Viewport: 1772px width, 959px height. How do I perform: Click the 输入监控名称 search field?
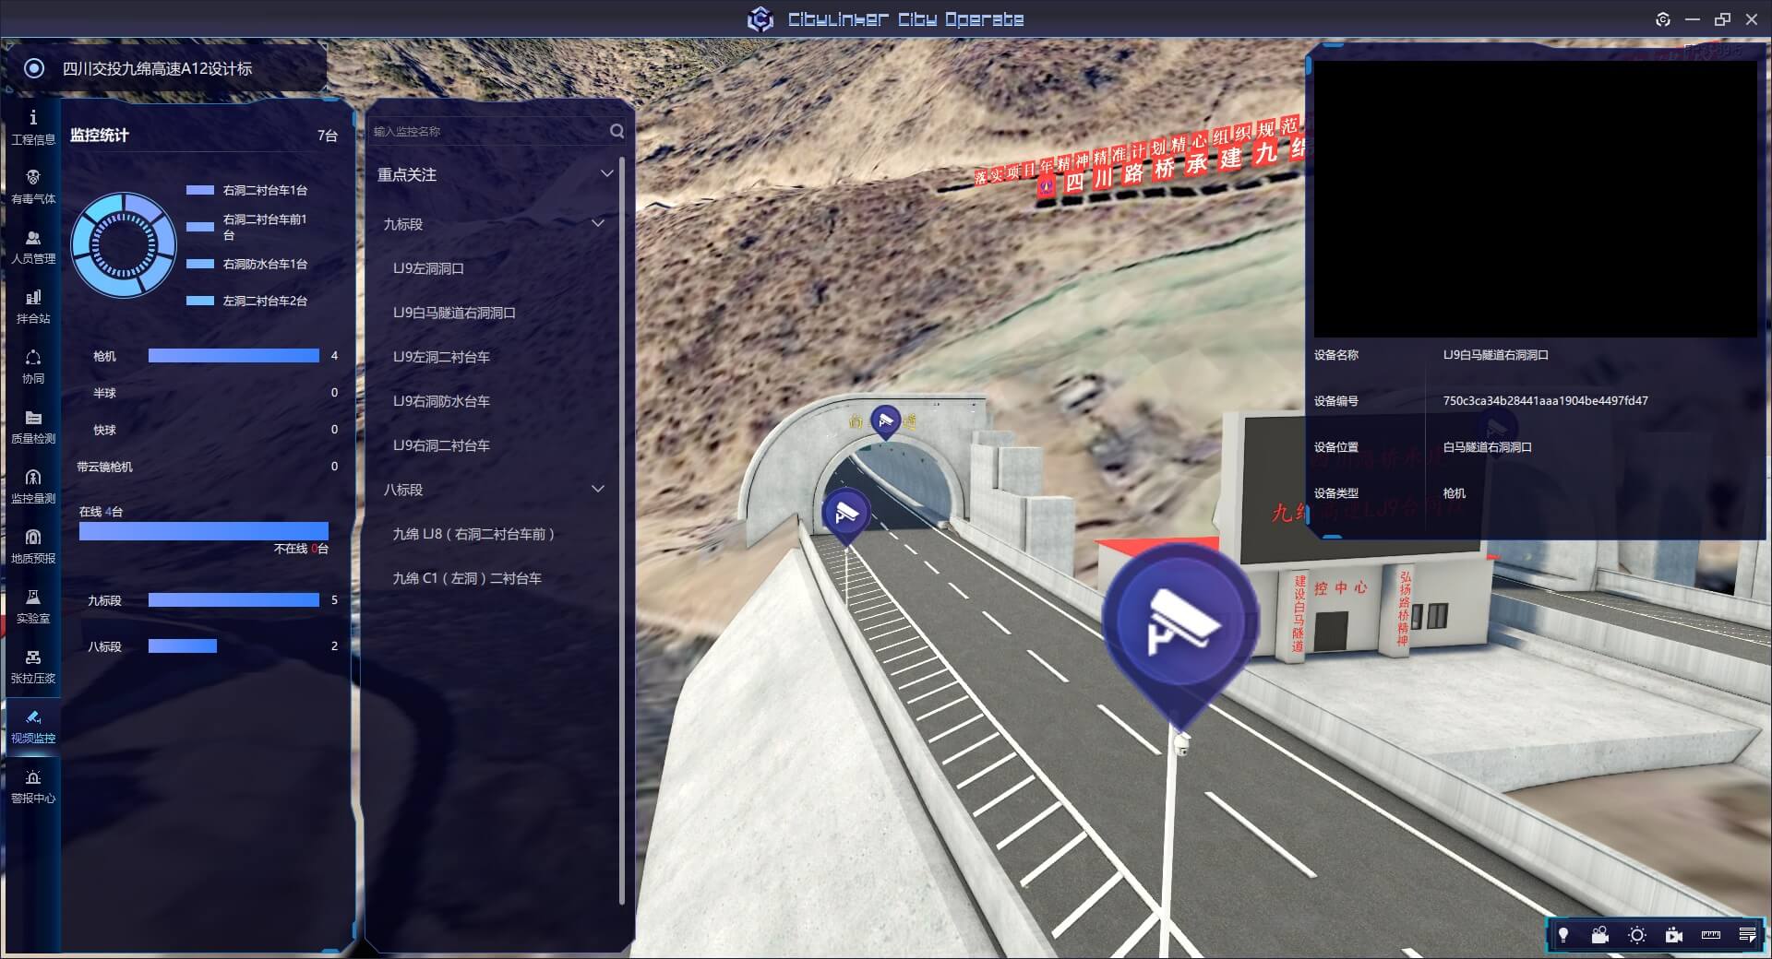click(489, 131)
